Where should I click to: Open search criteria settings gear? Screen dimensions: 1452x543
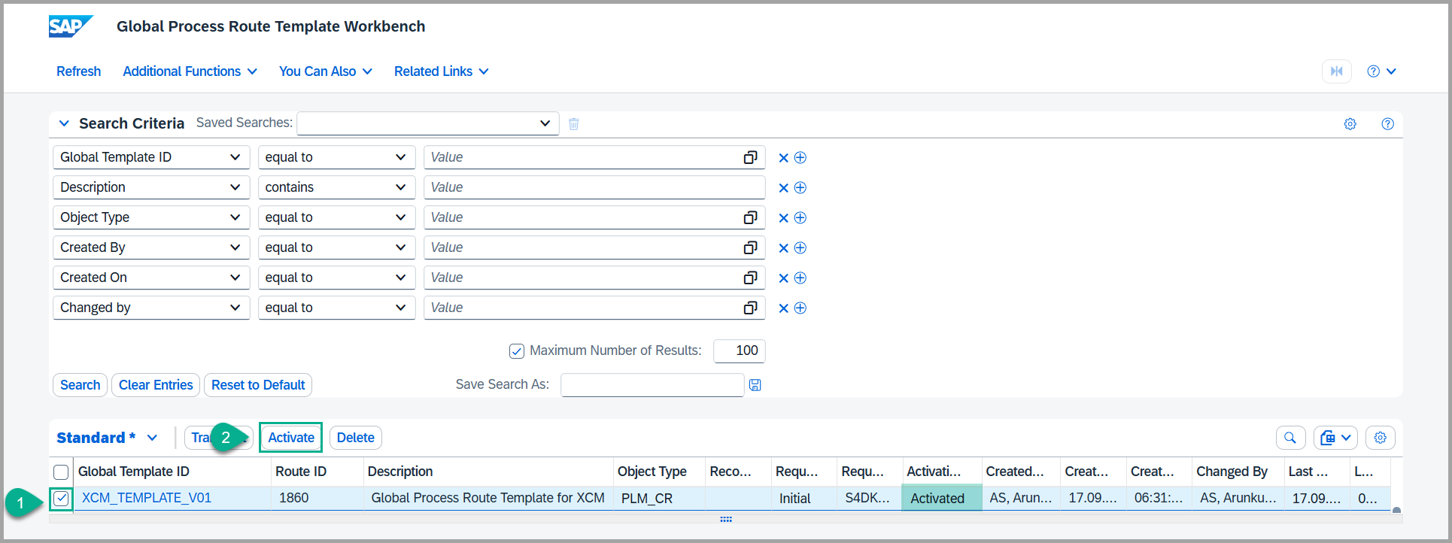[1350, 124]
